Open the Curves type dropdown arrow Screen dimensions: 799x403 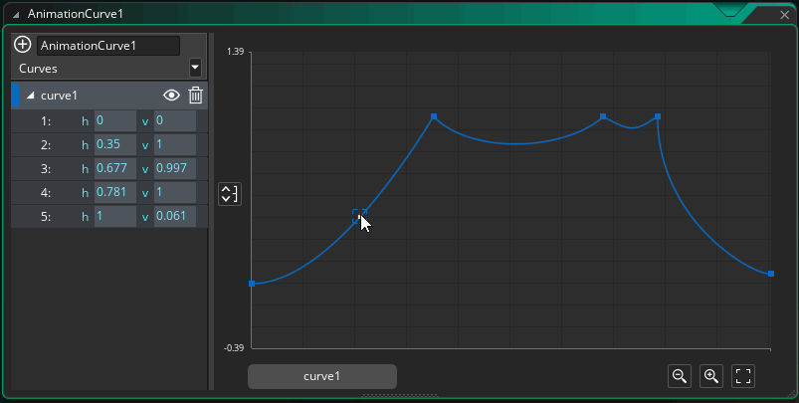195,68
